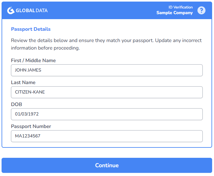Click the 'information before proceeding' text line
214x176 pixels.
pyautogui.click(x=45, y=48)
